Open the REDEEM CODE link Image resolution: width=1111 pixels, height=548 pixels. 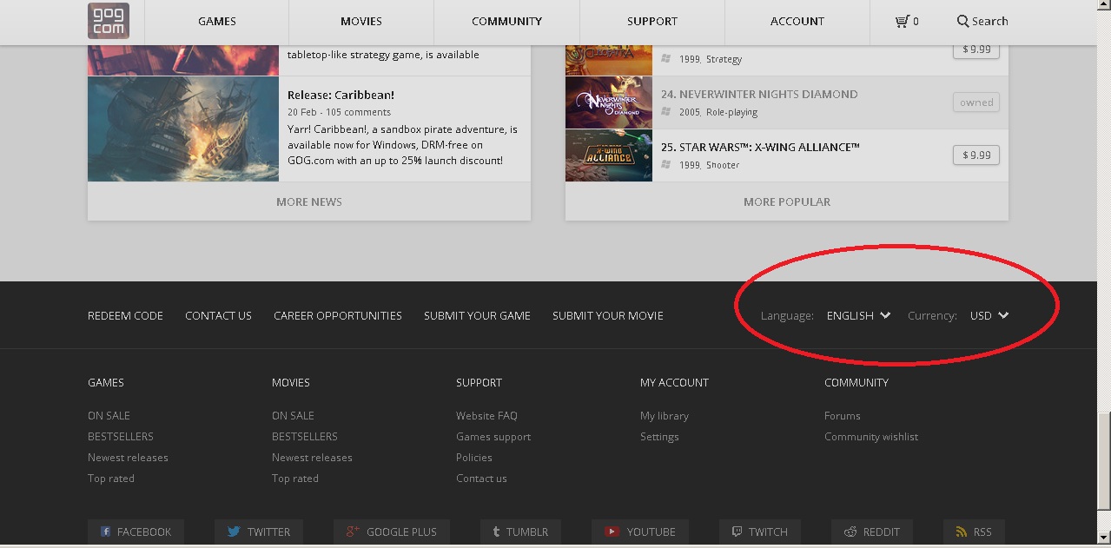tap(125, 315)
